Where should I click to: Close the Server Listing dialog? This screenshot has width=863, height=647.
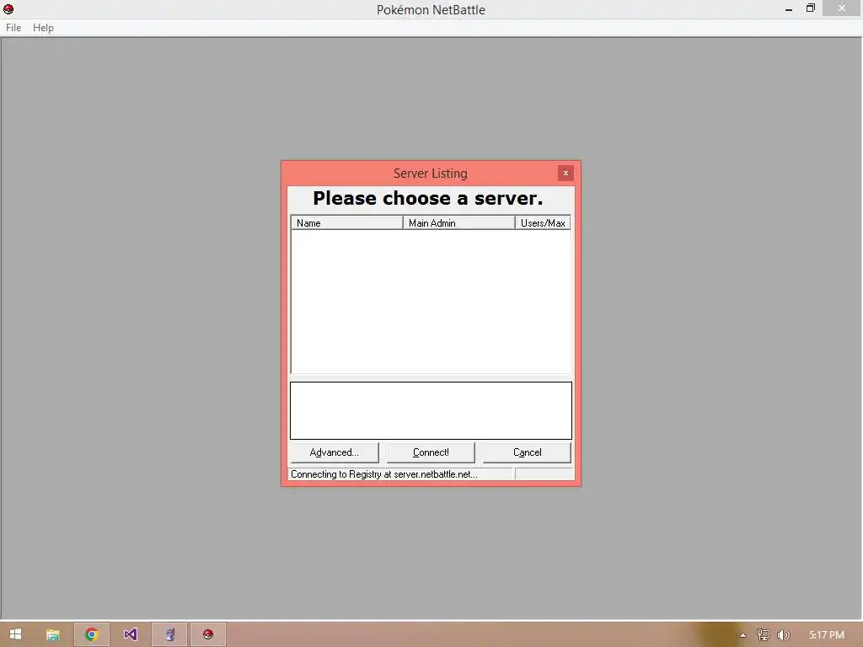point(566,173)
